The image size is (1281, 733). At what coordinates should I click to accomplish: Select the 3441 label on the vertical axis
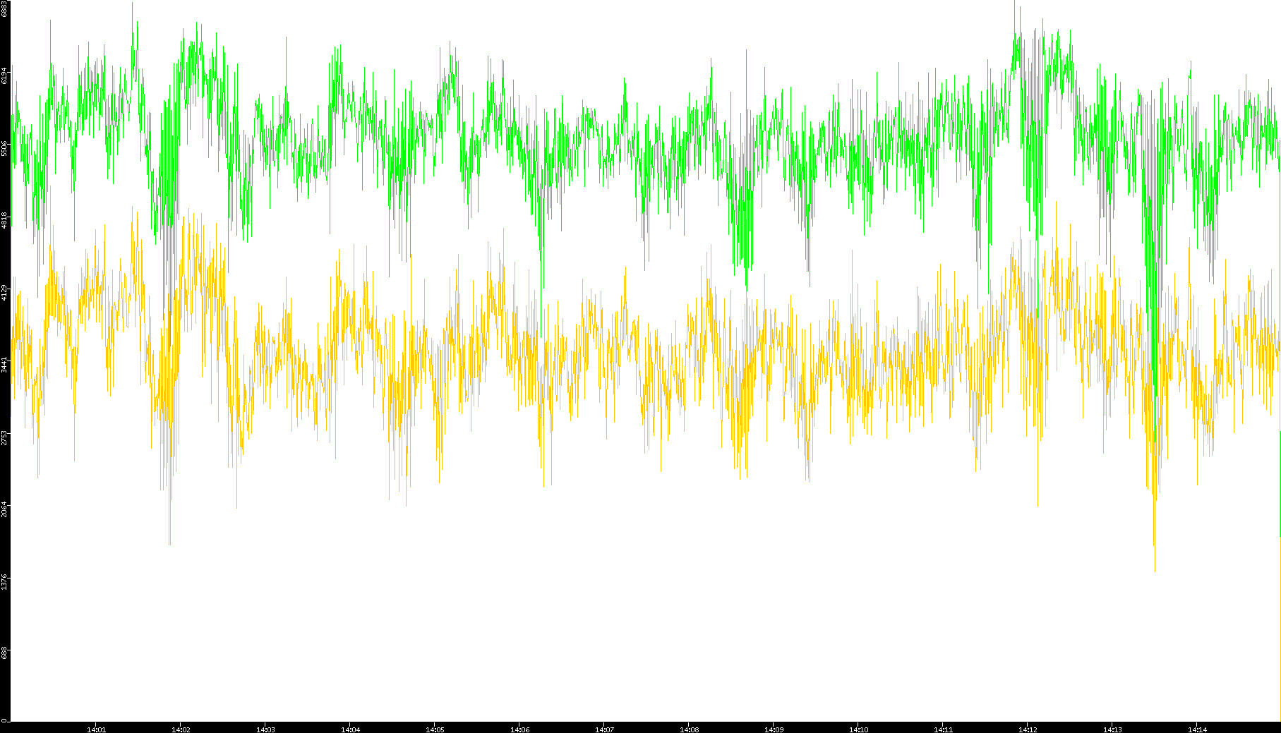[x=4, y=365]
